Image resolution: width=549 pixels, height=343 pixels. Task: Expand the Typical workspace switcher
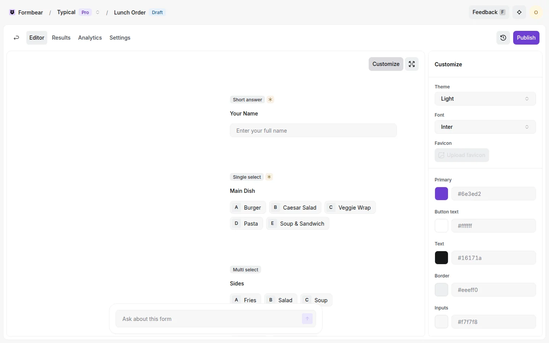click(98, 12)
